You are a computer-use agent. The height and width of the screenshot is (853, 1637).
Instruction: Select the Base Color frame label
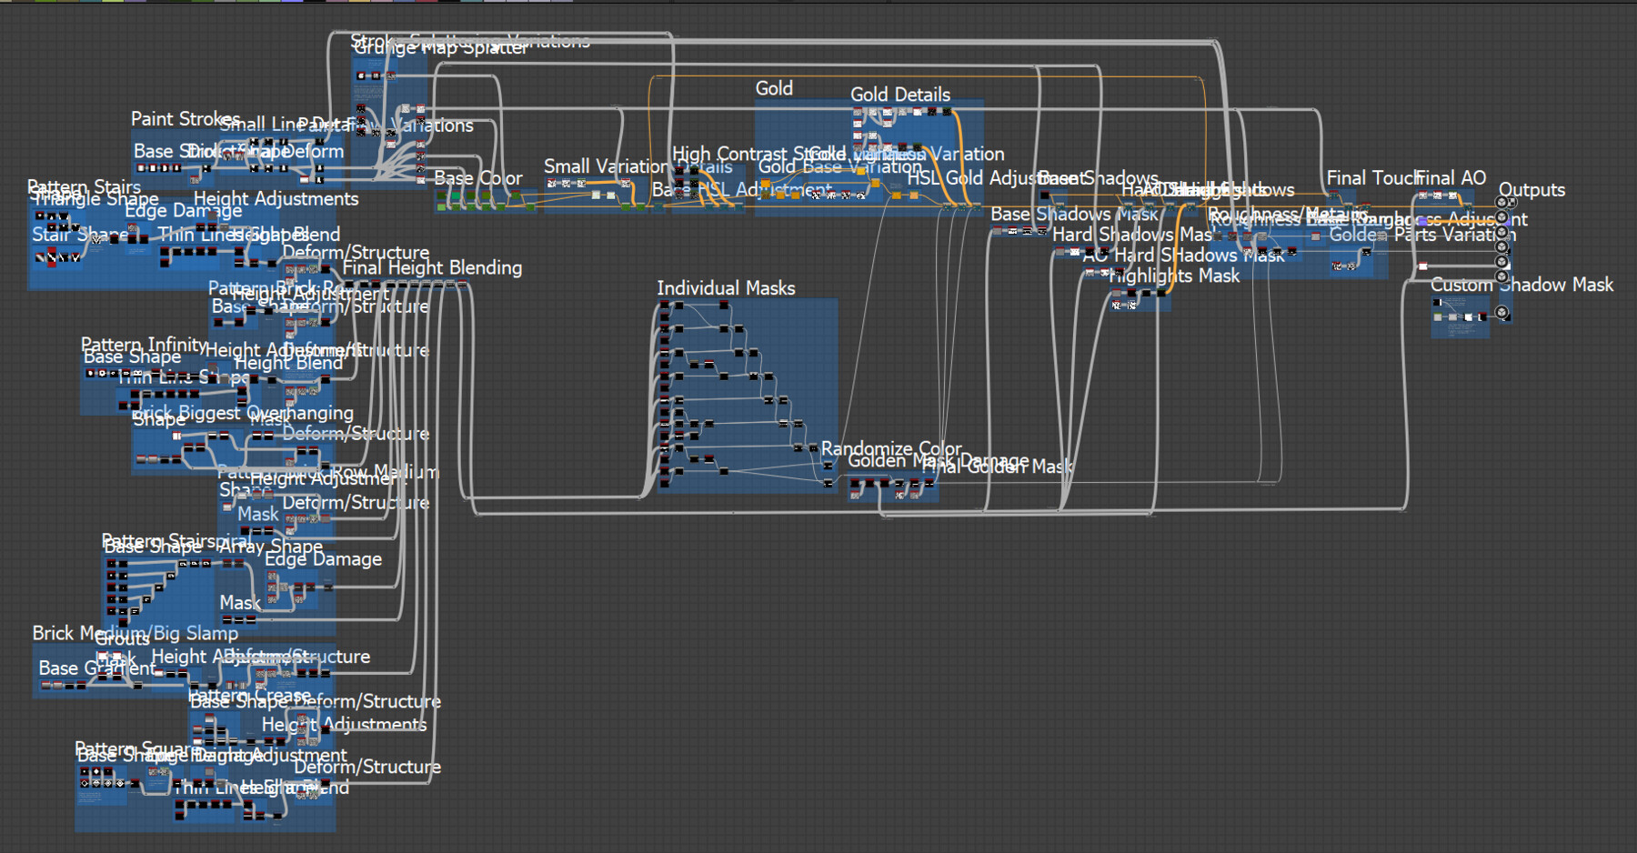478,178
